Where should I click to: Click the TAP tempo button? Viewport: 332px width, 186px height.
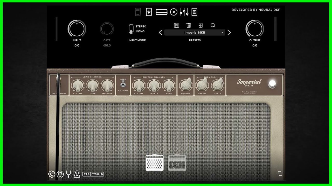pyautogui.click(x=87, y=174)
